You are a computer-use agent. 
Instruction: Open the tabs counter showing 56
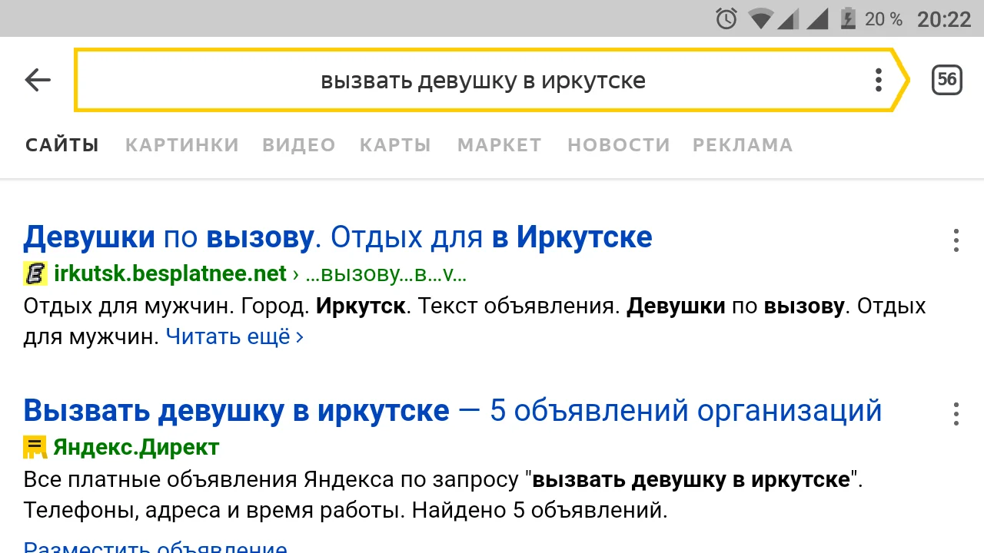(946, 79)
